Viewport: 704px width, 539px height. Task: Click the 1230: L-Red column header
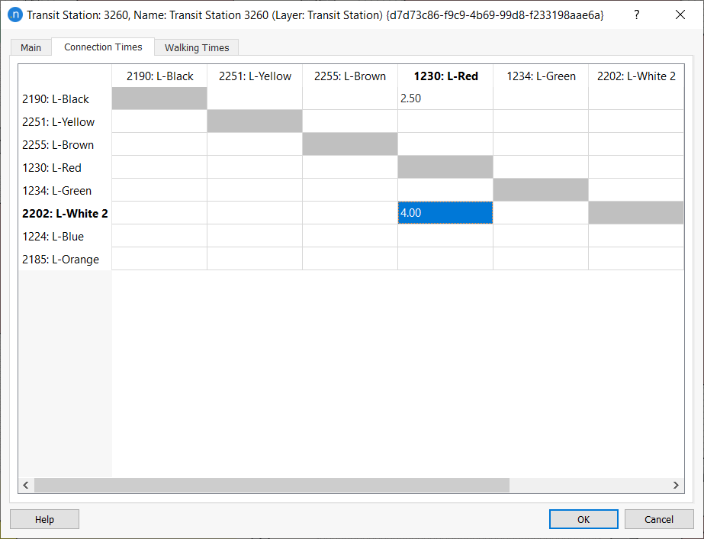[445, 76]
